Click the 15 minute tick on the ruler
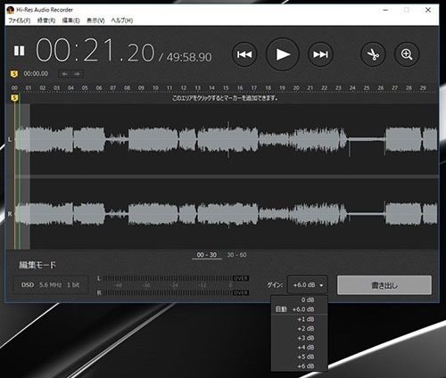446x378 pixels. [x=226, y=88]
